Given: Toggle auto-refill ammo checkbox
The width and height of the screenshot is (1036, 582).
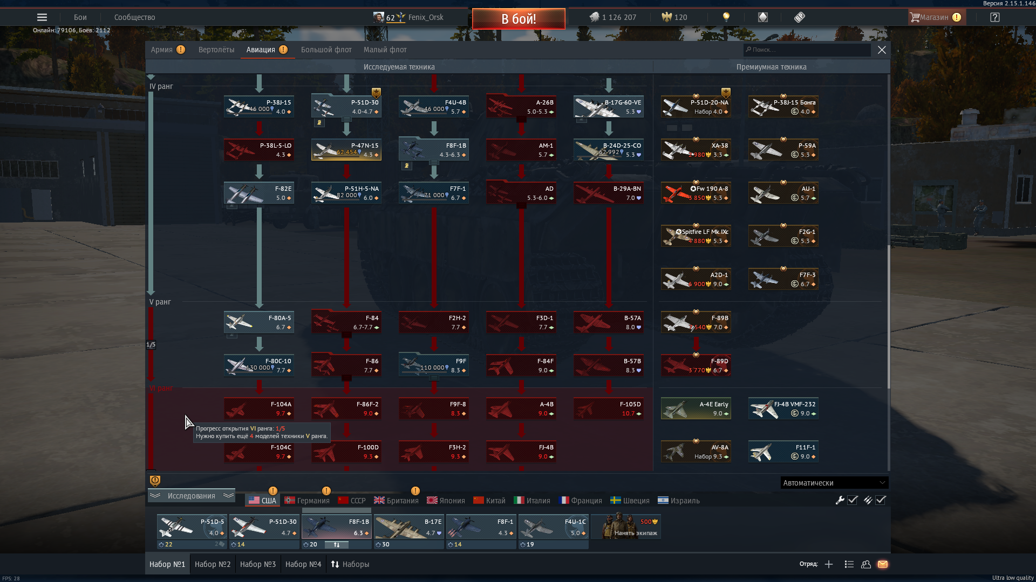Looking at the screenshot, I should (x=881, y=500).
